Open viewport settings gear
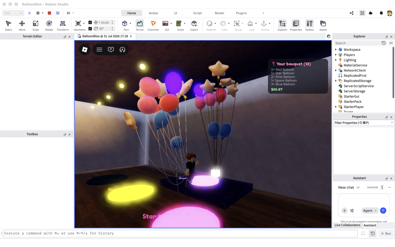 (328, 36)
